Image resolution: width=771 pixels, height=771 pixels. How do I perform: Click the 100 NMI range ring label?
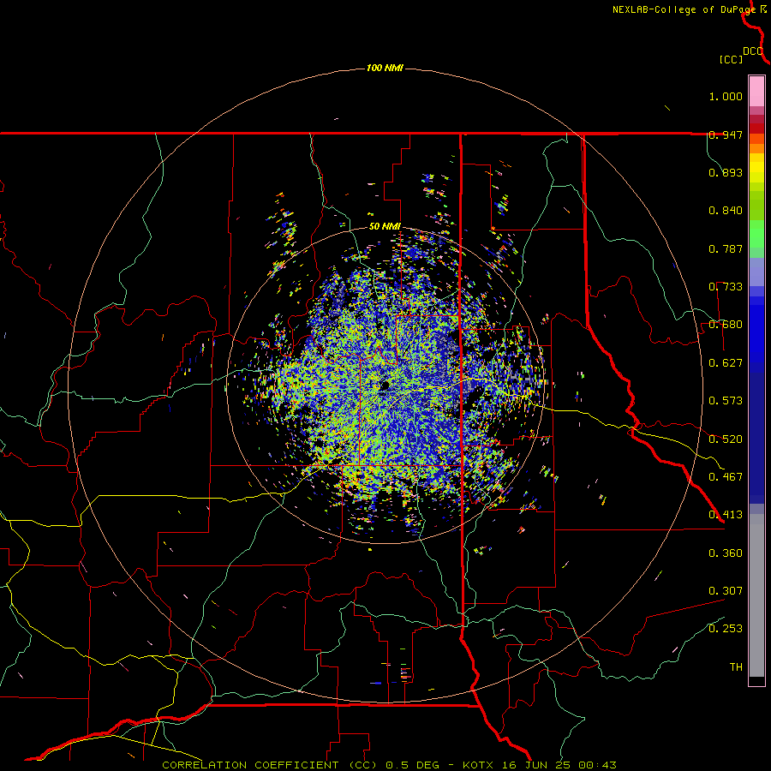(x=385, y=68)
